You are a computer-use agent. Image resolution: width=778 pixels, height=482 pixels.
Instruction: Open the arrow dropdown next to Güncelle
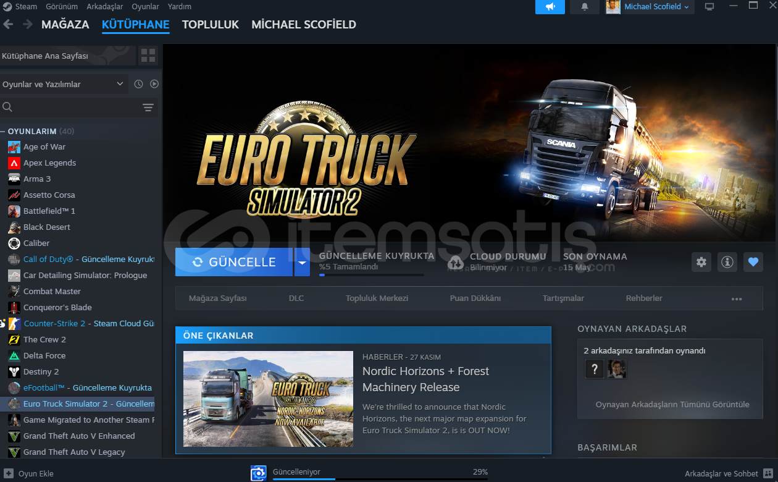tap(302, 262)
